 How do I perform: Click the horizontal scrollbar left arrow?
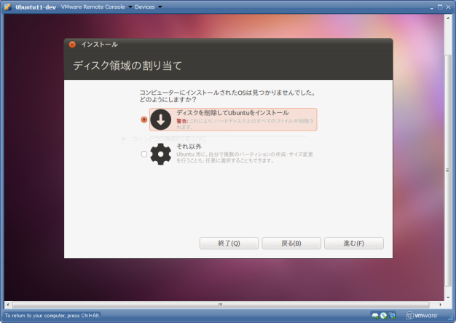pos(8,305)
